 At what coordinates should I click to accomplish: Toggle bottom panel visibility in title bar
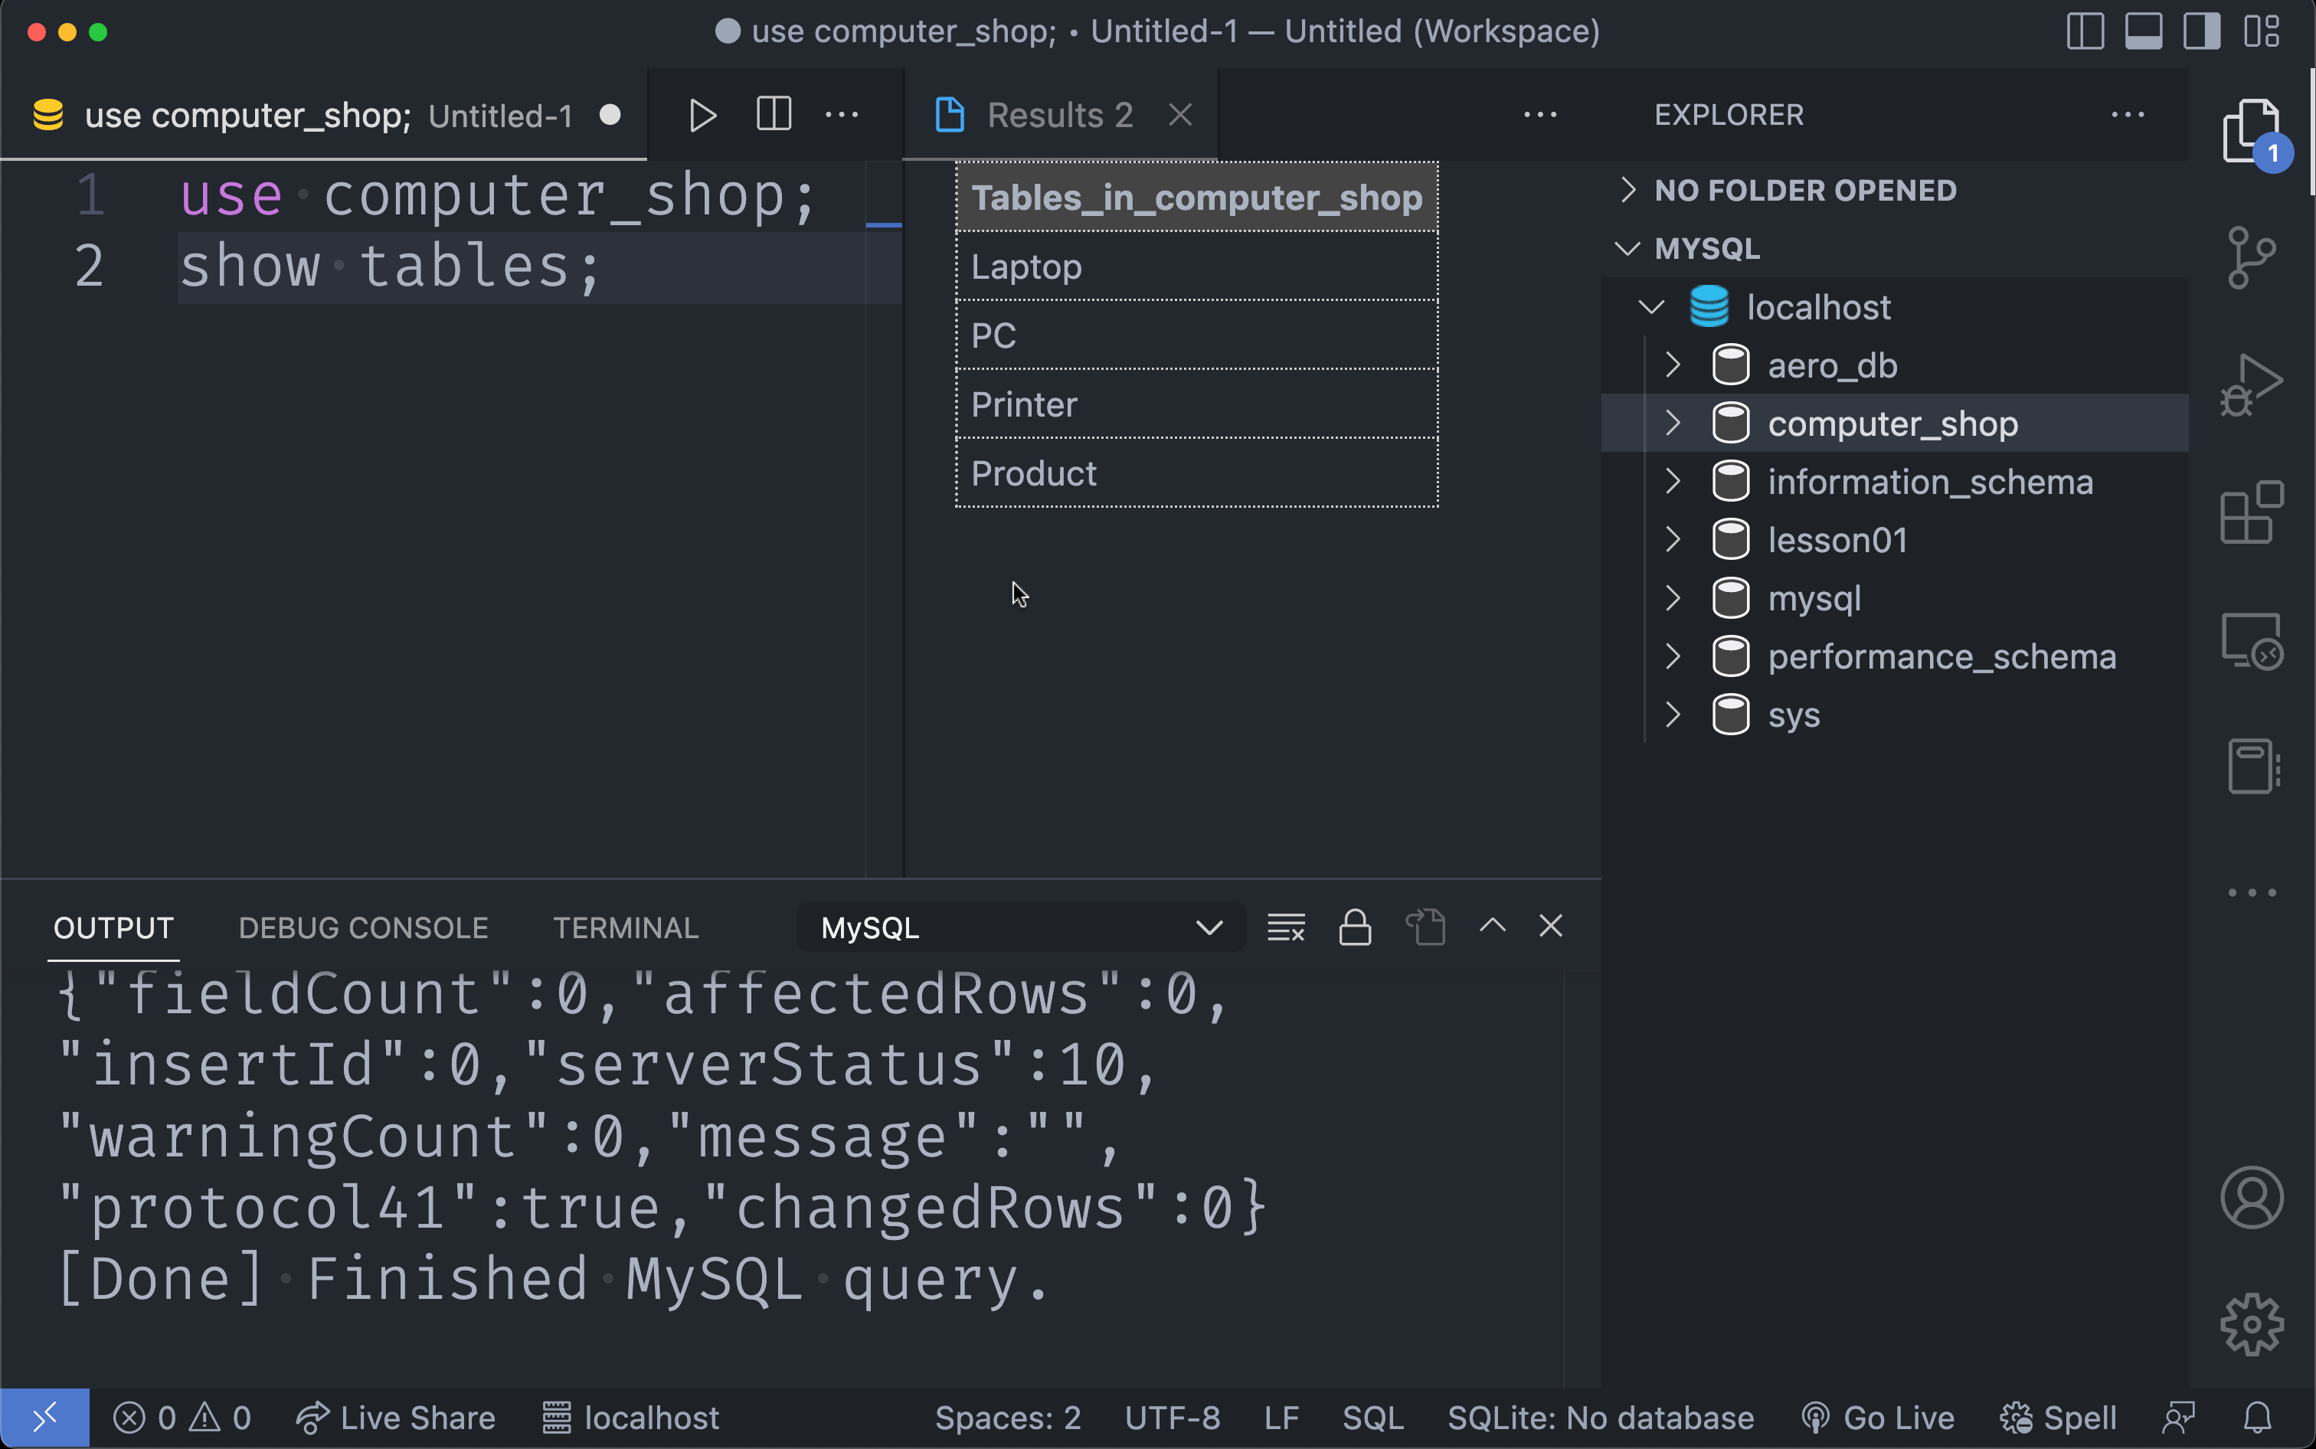2143,31
